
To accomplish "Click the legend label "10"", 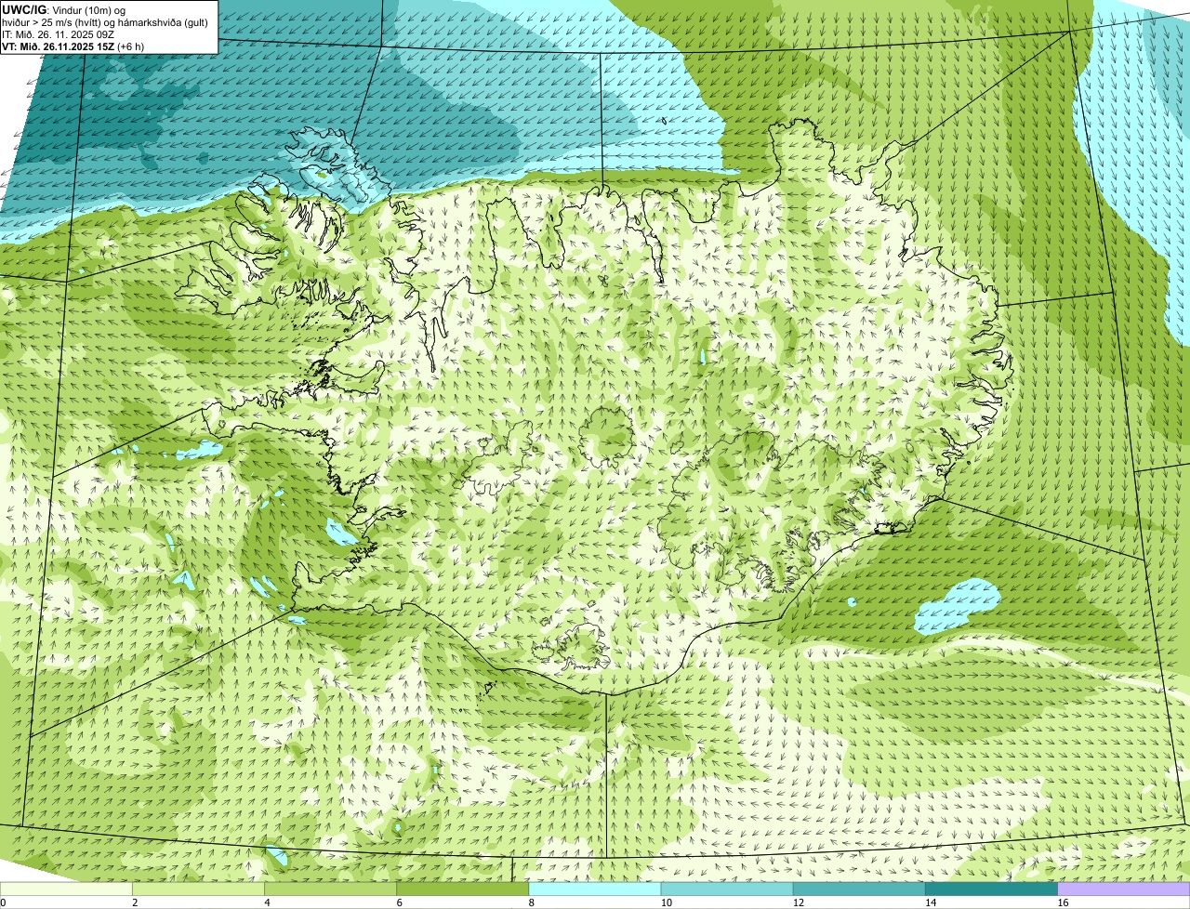I will click(666, 902).
